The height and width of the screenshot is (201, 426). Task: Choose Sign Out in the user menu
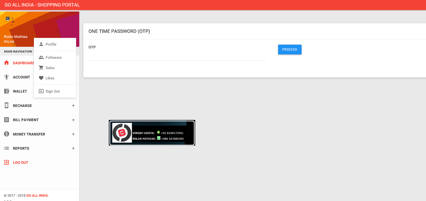[x=55, y=91]
